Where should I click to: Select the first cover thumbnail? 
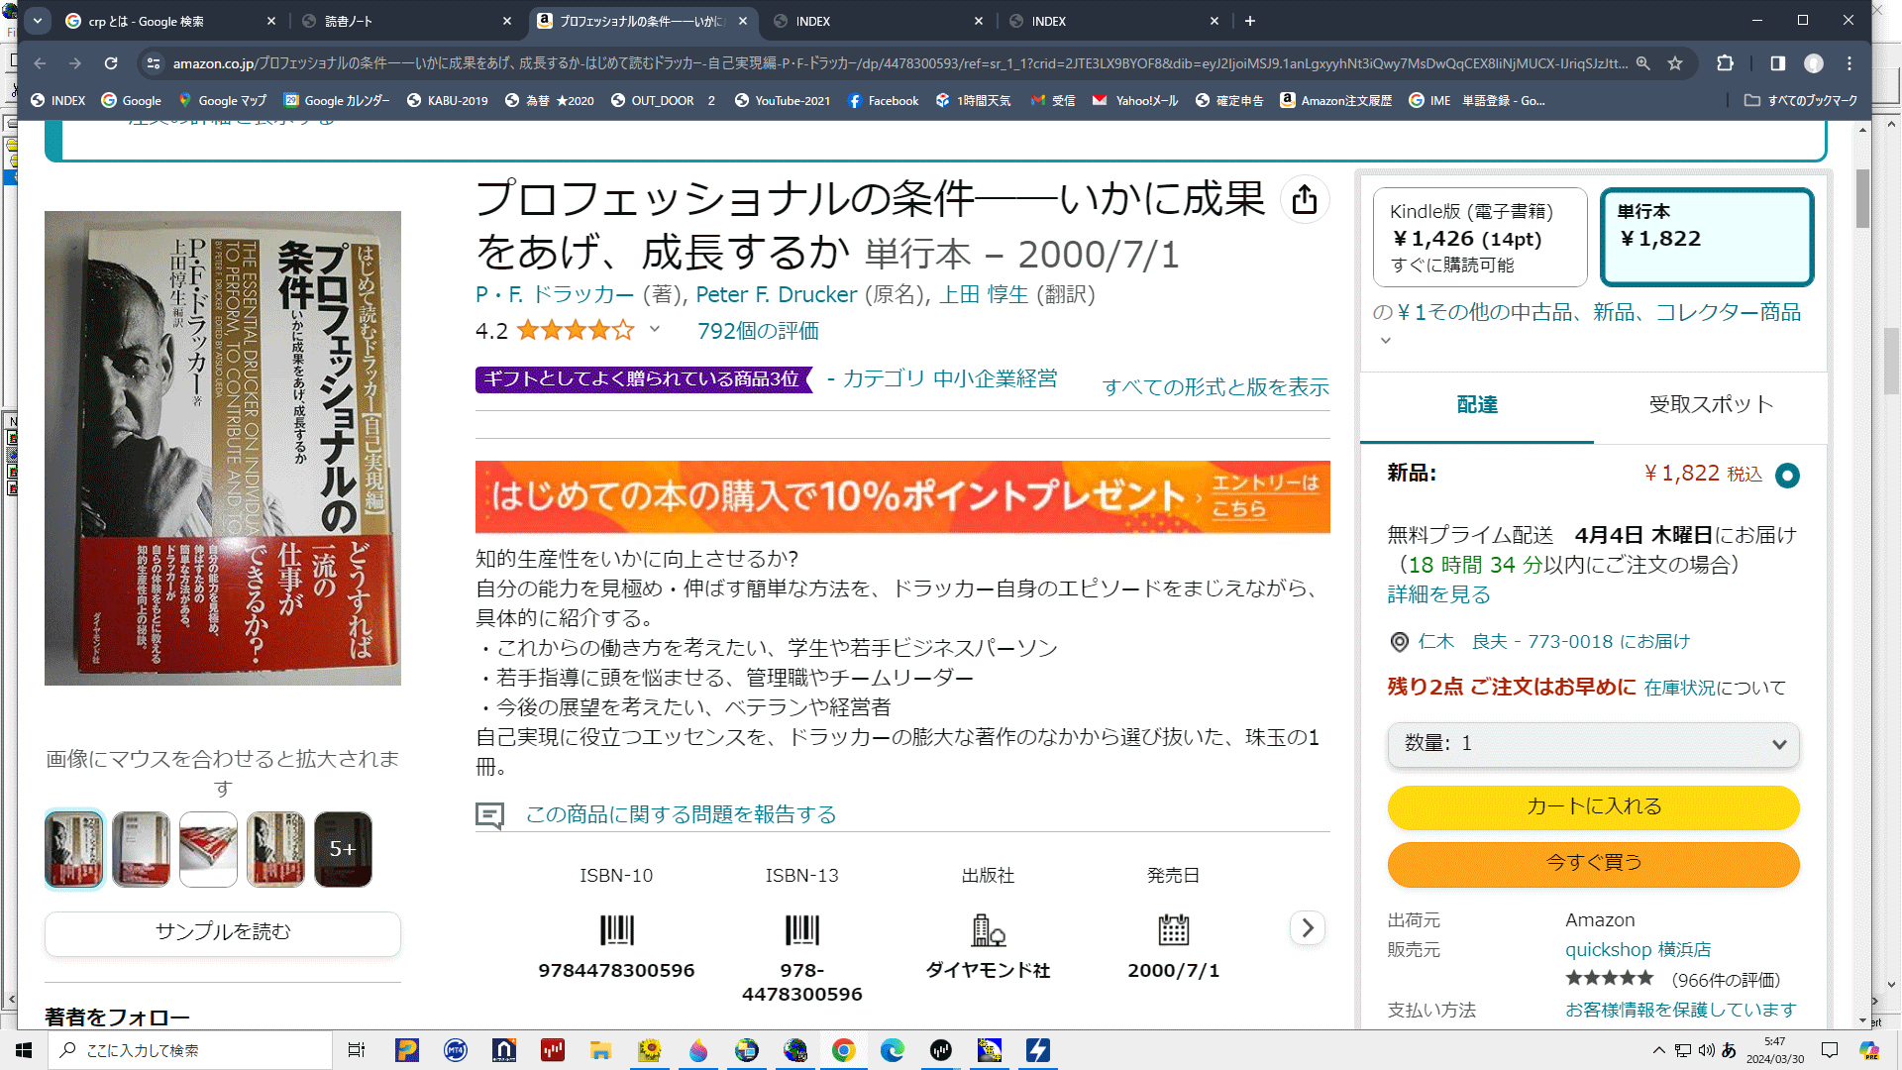pyautogui.click(x=74, y=849)
